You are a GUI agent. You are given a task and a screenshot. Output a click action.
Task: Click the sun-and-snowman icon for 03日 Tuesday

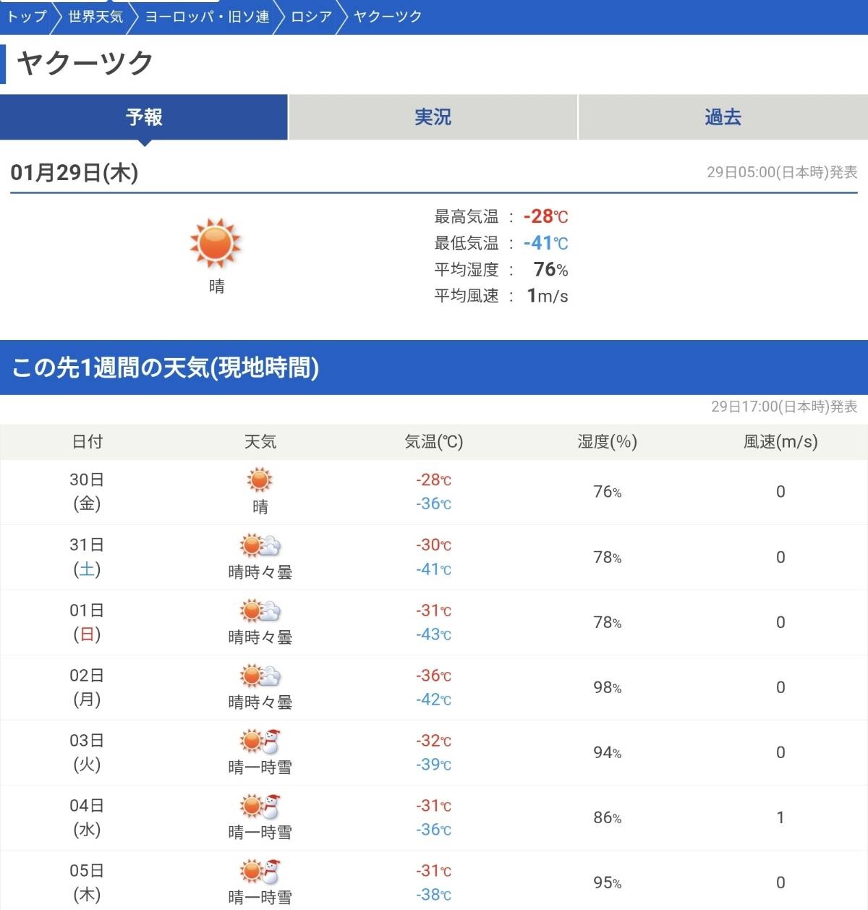(260, 741)
